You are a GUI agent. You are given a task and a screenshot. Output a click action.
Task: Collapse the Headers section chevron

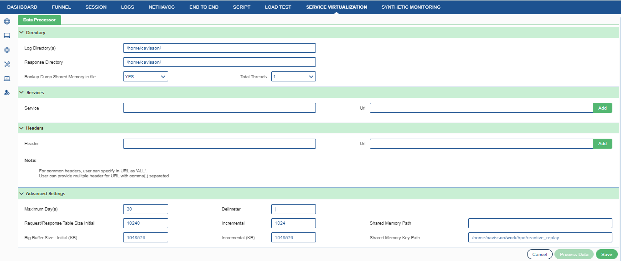click(21, 128)
